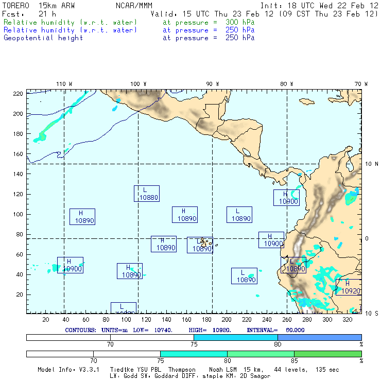Click the '220' value on the left axis
Screen dimensions: 381x381
18,94
